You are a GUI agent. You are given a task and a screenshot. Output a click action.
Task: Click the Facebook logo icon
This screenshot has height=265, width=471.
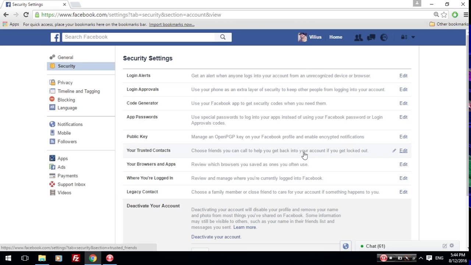(x=55, y=37)
